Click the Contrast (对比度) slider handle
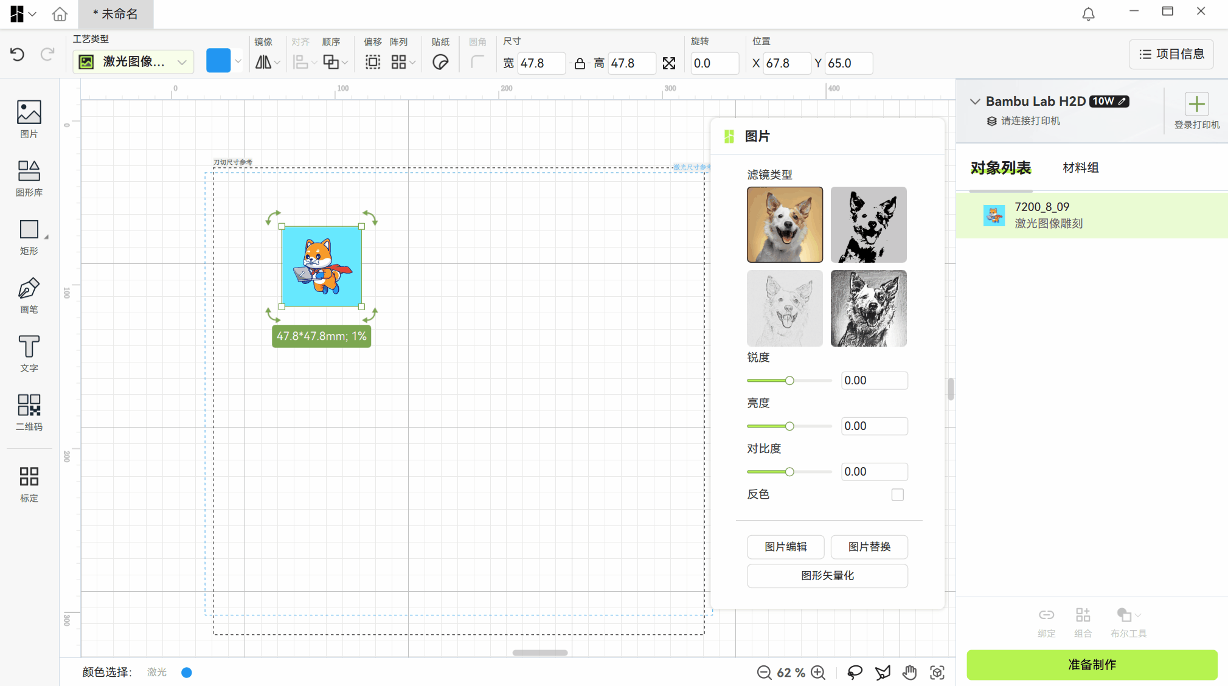This screenshot has width=1228, height=686. [x=789, y=472]
